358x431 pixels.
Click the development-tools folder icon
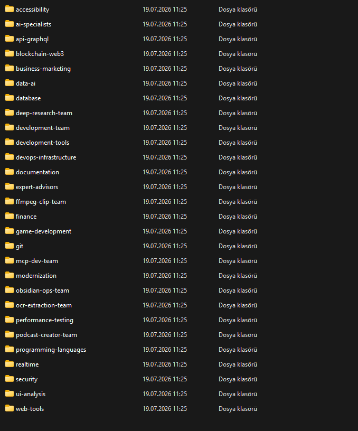[10, 143]
